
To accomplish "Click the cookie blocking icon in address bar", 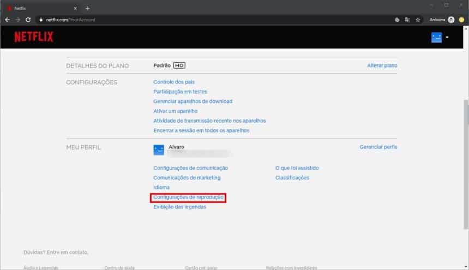I will point(397,20).
